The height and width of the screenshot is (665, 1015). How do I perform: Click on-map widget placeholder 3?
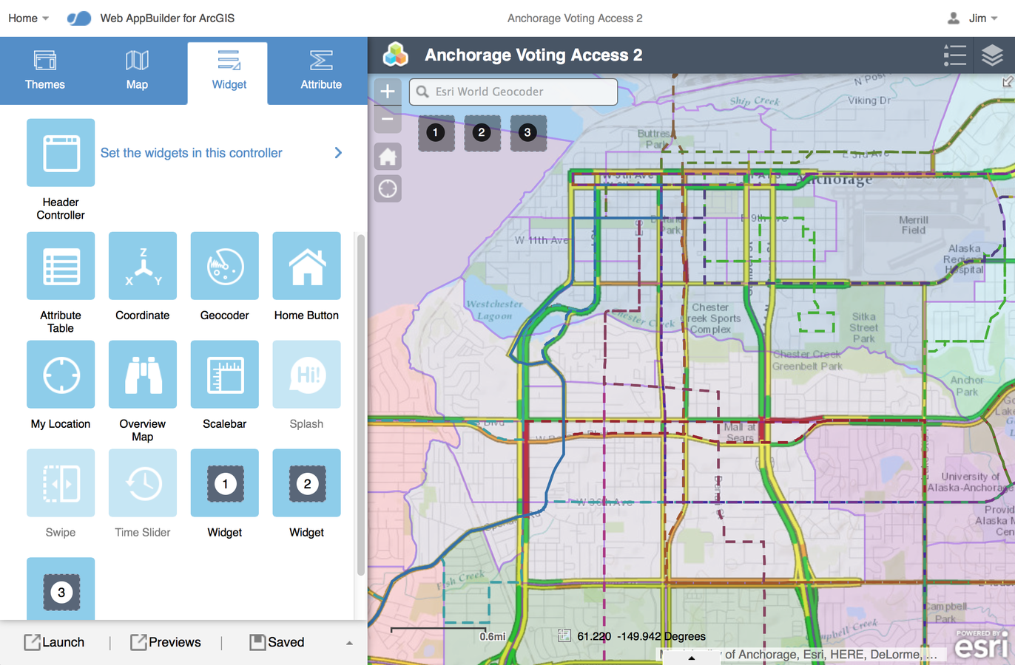click(527, 133)
